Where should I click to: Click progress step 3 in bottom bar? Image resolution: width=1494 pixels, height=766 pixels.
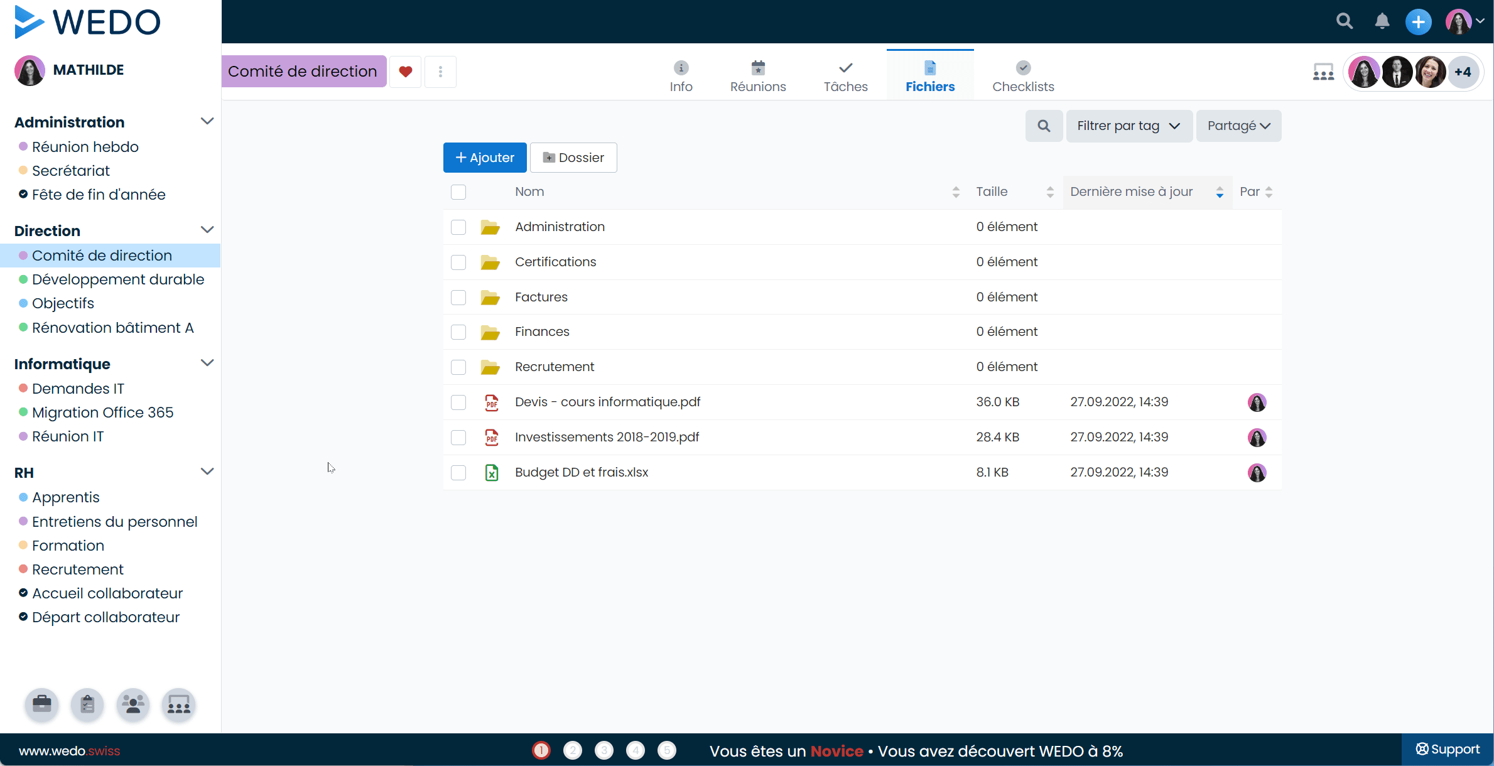tap(604, 750)
